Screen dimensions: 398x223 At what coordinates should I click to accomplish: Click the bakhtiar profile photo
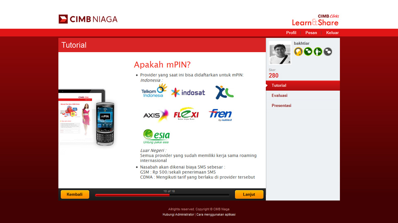tap(280, 53)
